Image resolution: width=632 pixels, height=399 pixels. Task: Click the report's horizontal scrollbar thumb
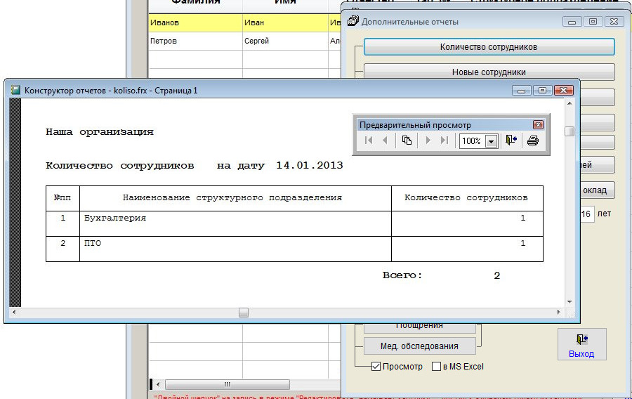click(x=244, y=313)
